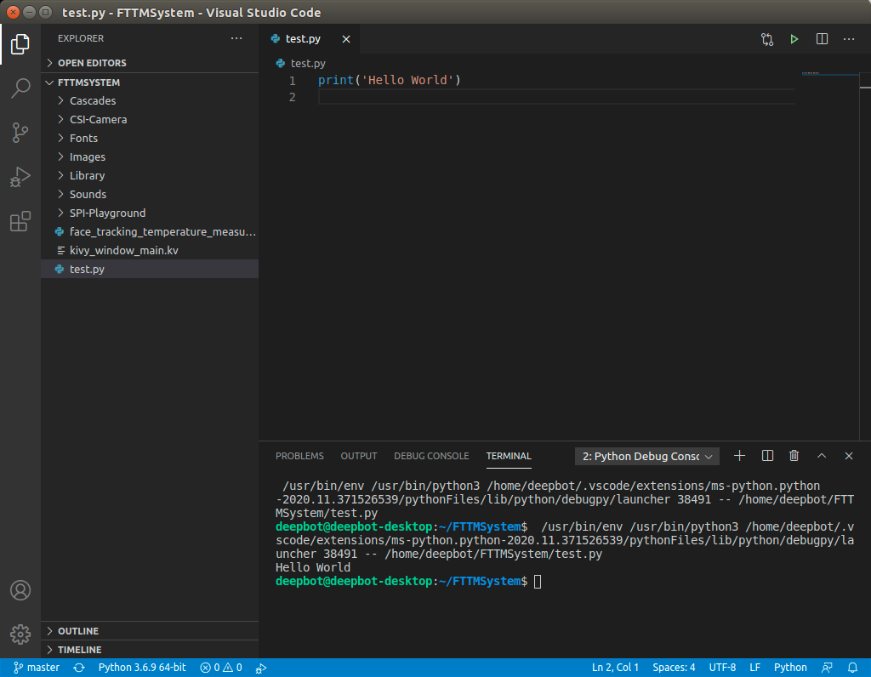The height and width of the screenshot is (677, 871).
Task: Collapse the FTTMSYSTEM folder section
Action: (150, 82)
